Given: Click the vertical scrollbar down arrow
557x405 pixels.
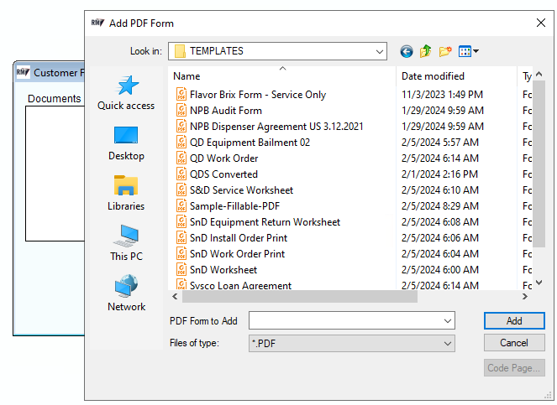Looking at the screenshot, I should click(x=539, y=283).
